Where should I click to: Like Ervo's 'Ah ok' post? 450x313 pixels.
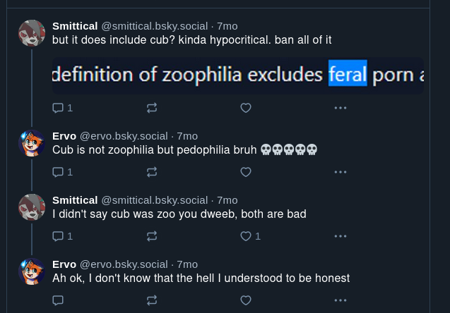point(246,300)
